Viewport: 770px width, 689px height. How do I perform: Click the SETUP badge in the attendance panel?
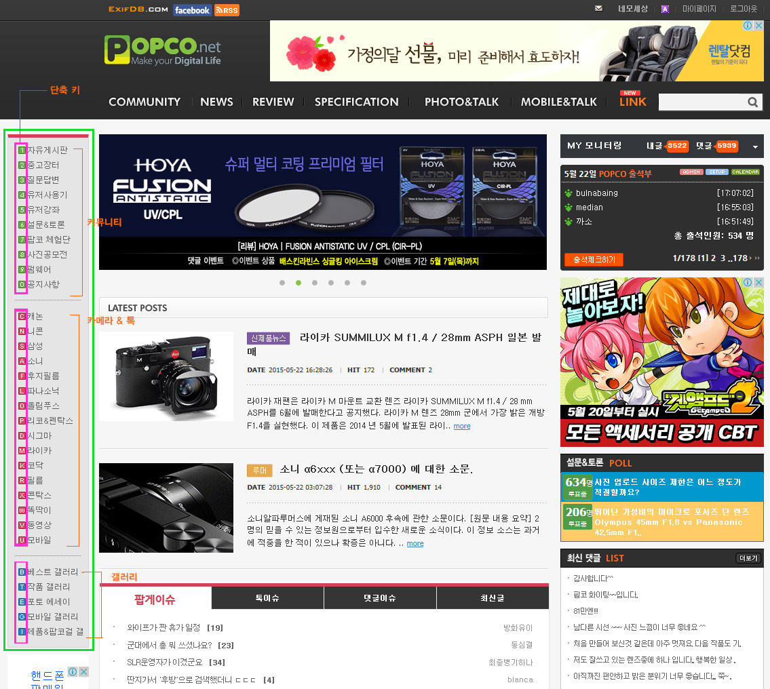click(717, 172)
